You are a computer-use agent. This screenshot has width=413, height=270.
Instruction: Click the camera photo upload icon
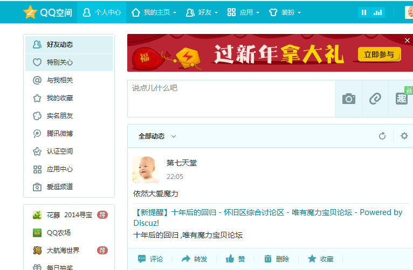[x=349, y=99]
